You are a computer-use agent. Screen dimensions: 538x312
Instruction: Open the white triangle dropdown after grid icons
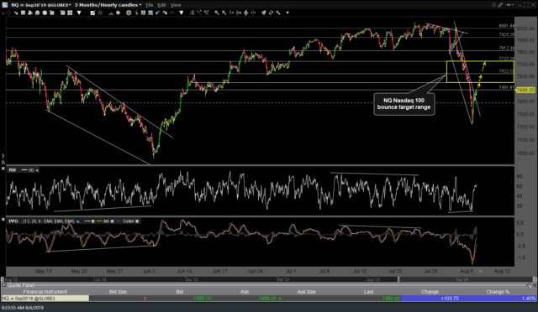[x=79, y=13]
